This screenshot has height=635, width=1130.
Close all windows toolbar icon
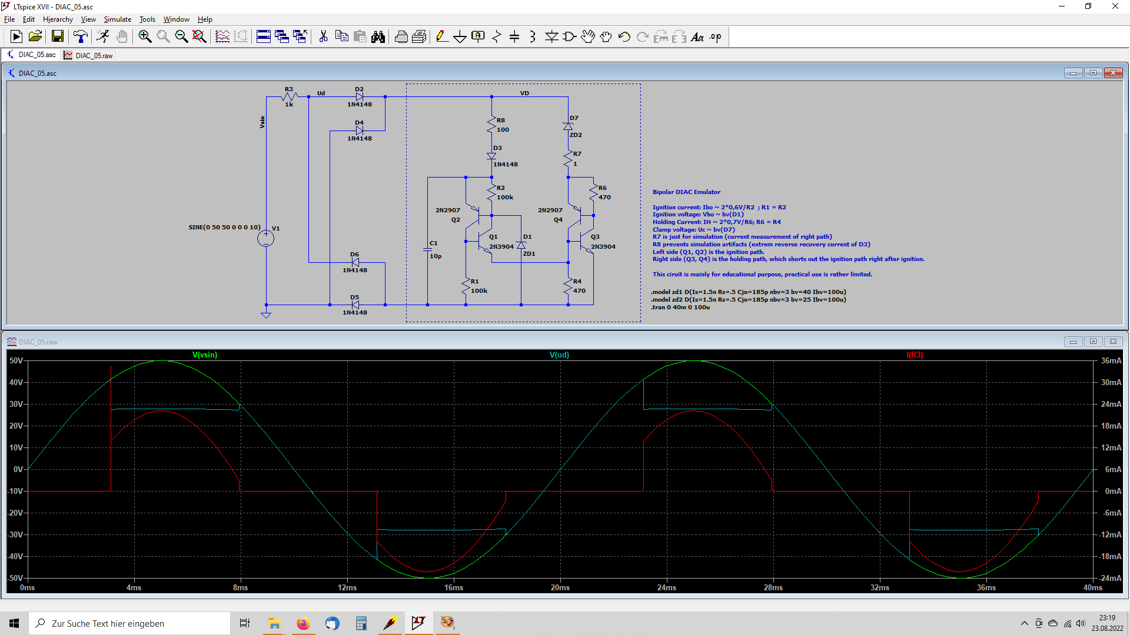tap(300, 36)
